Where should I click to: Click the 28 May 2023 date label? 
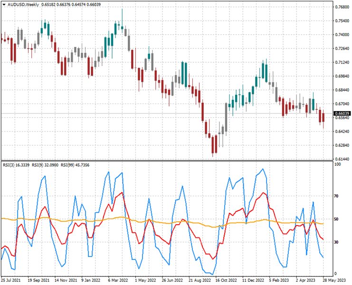333,280
